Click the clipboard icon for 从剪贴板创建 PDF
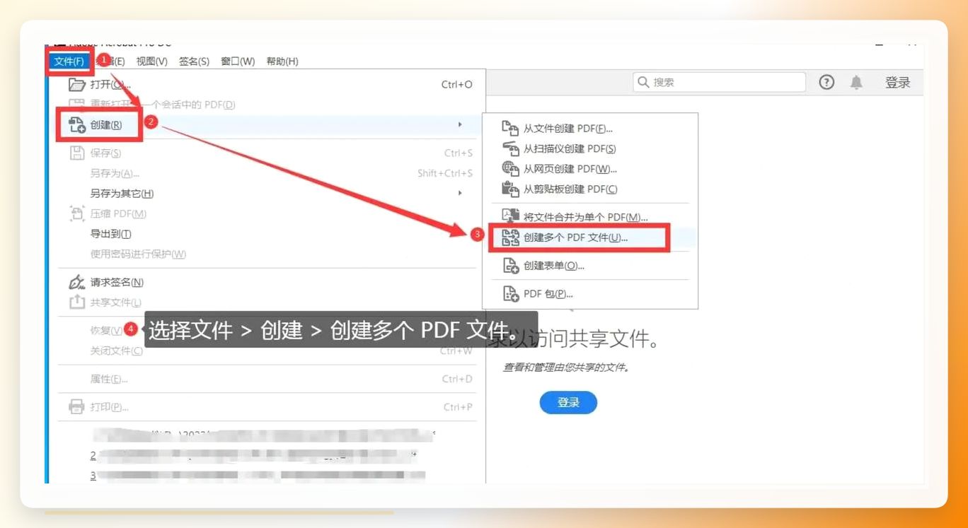Screen dimensions: 968x528 coord(510,189)
